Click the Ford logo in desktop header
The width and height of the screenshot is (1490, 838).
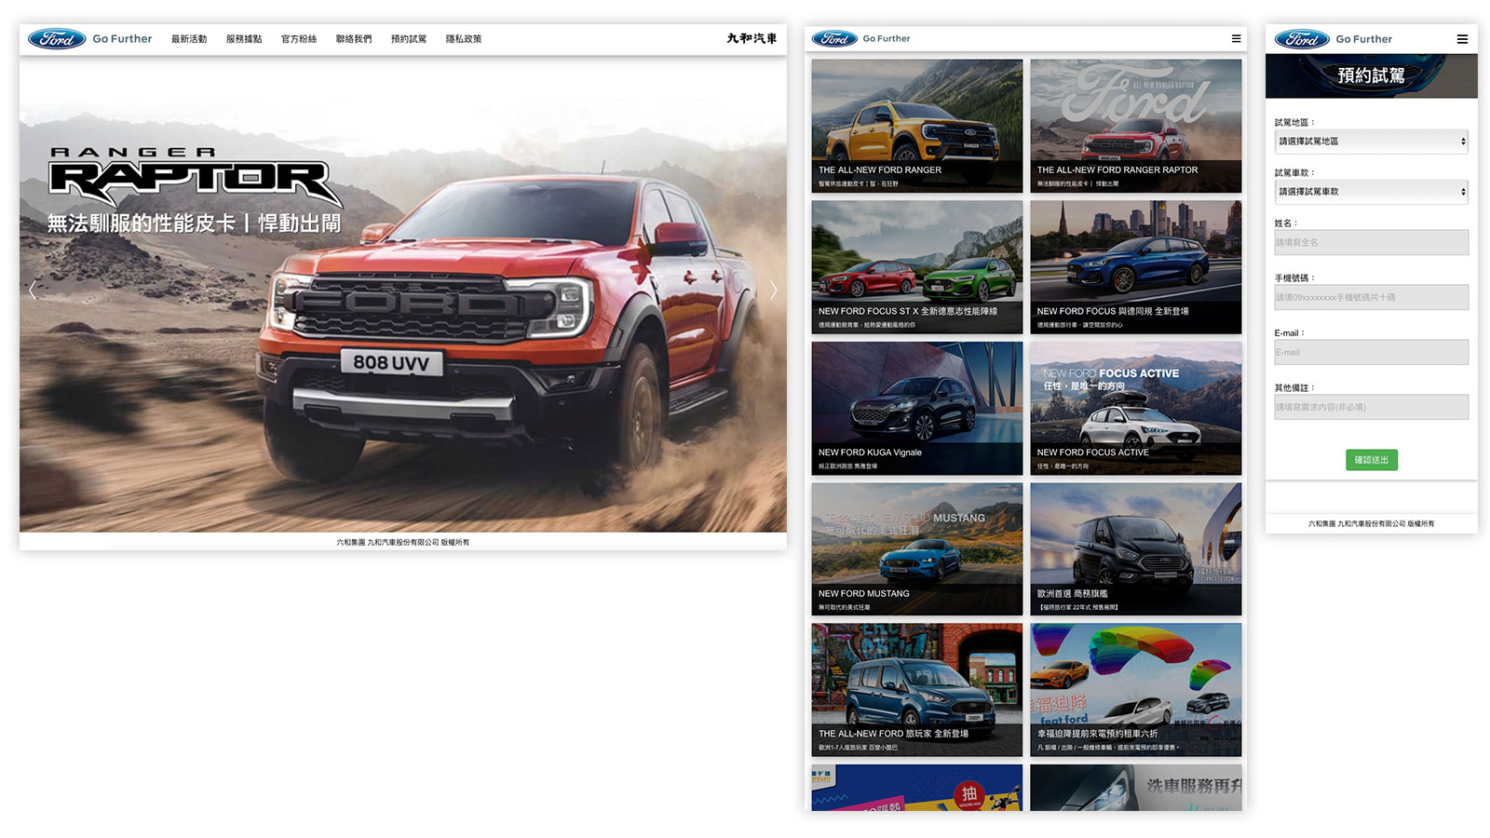pyautogui.click(x=57, y=39)
